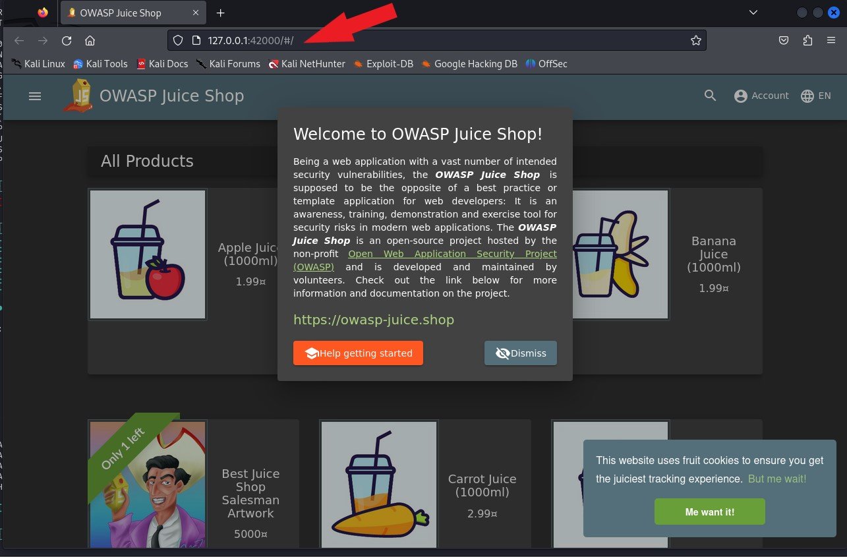Dismiss the welcome dialog

[x=521, y=353]
